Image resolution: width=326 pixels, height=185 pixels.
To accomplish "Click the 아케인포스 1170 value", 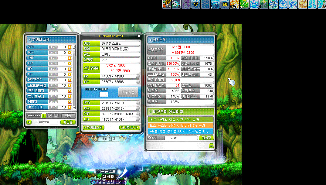I will 207,96.
